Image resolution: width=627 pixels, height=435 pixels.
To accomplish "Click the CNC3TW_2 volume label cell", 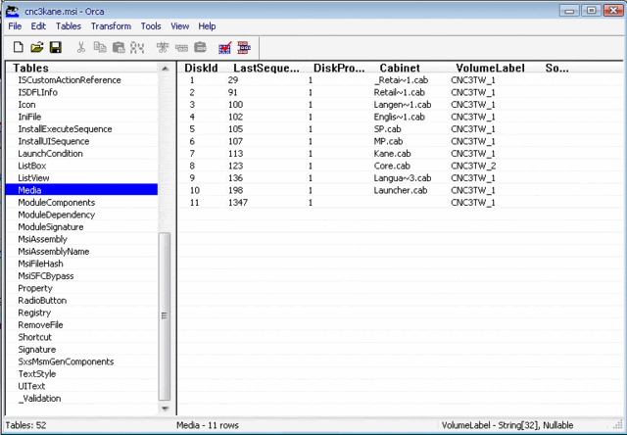I will tap(473, 166).
